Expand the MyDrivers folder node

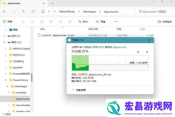pos(6,55)
